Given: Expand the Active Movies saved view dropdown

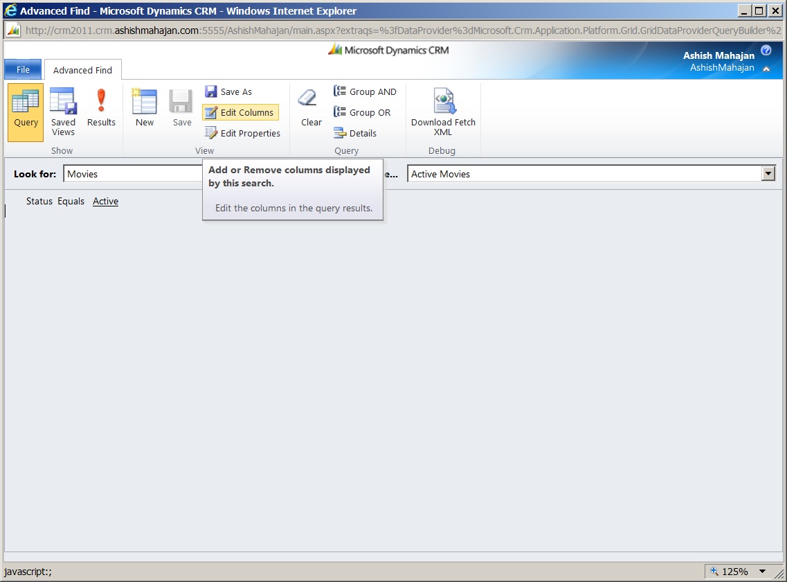Looking at the screenshot, I should (x=768, y=174).
